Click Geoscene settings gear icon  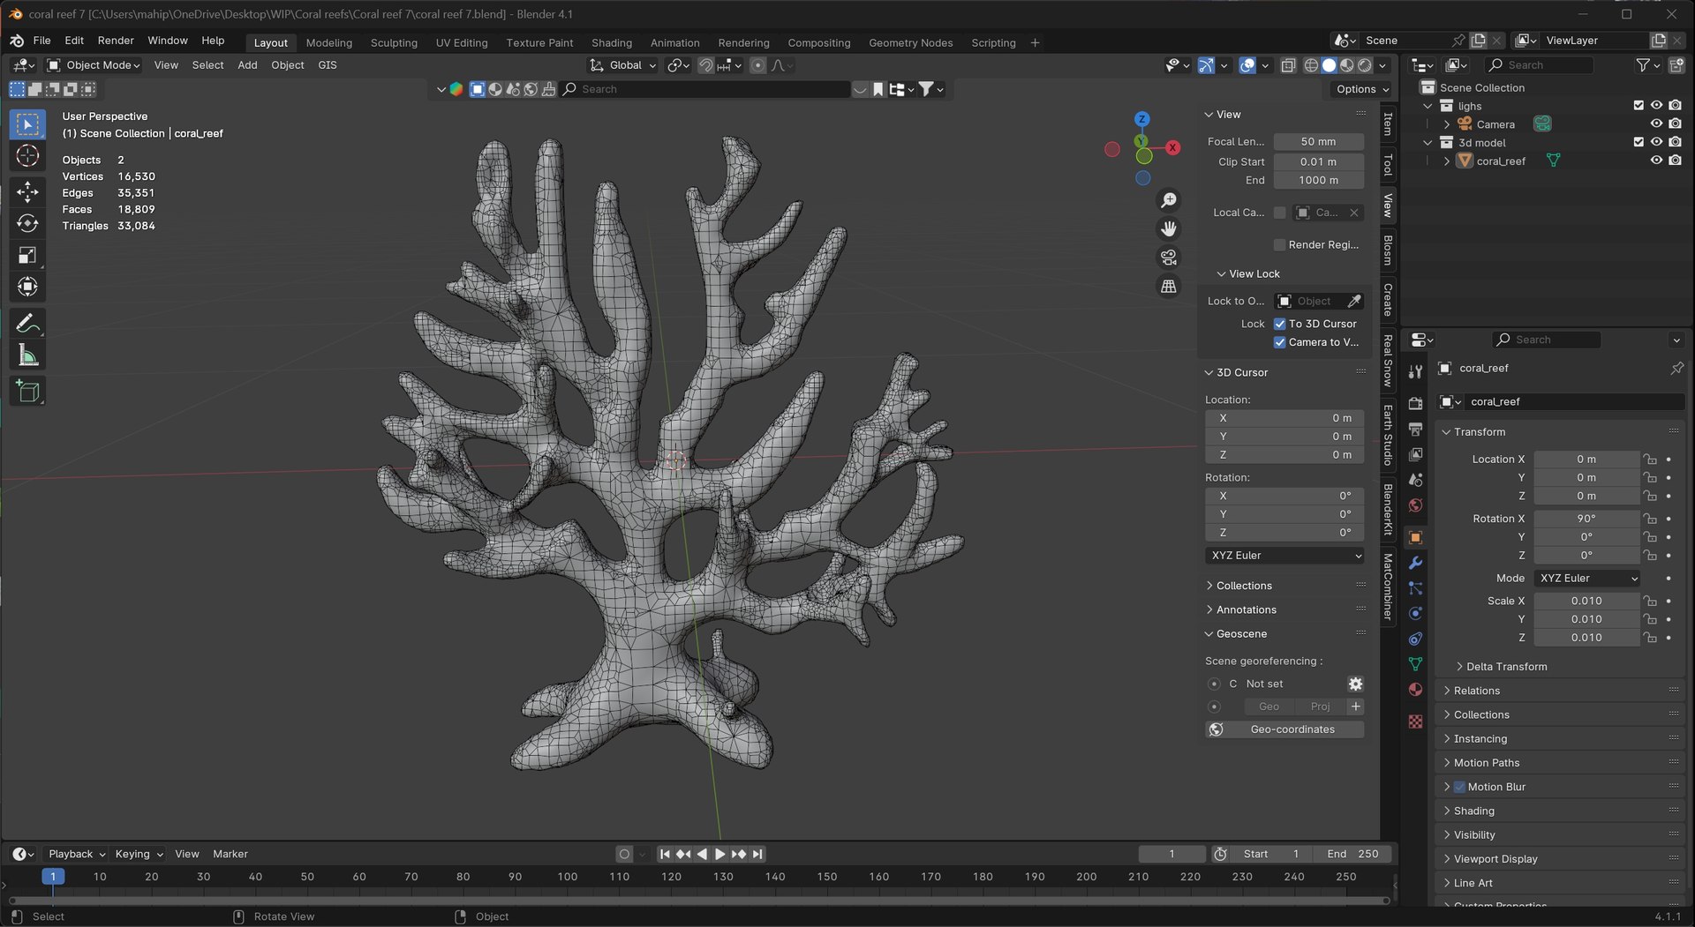pyautogui.click(x=1355, y=684)
